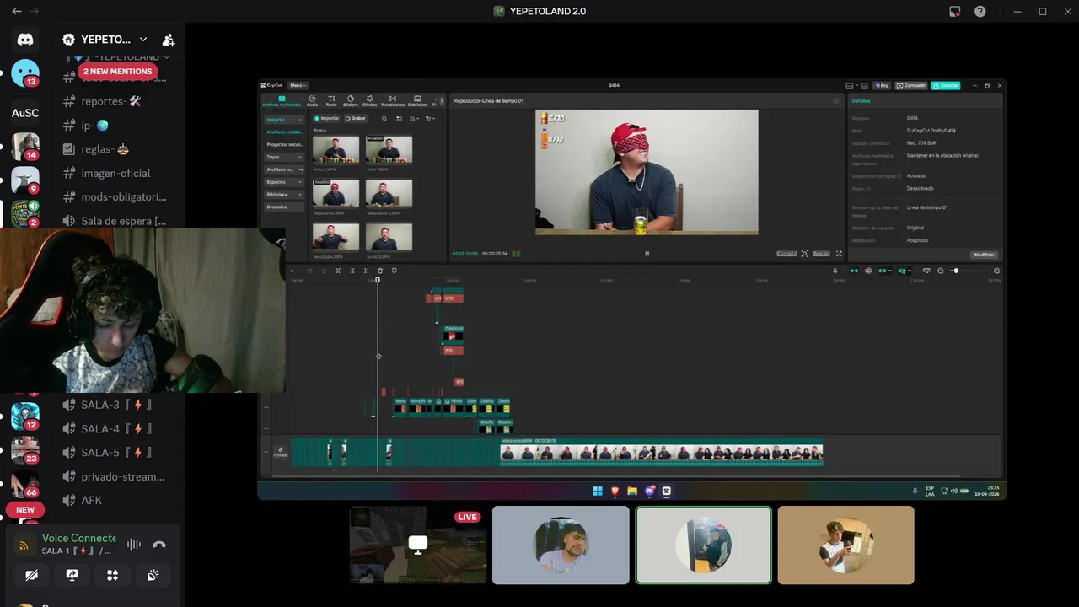
Task: Open the Windows Start button in the streamed taskbar
Action: 598,491
